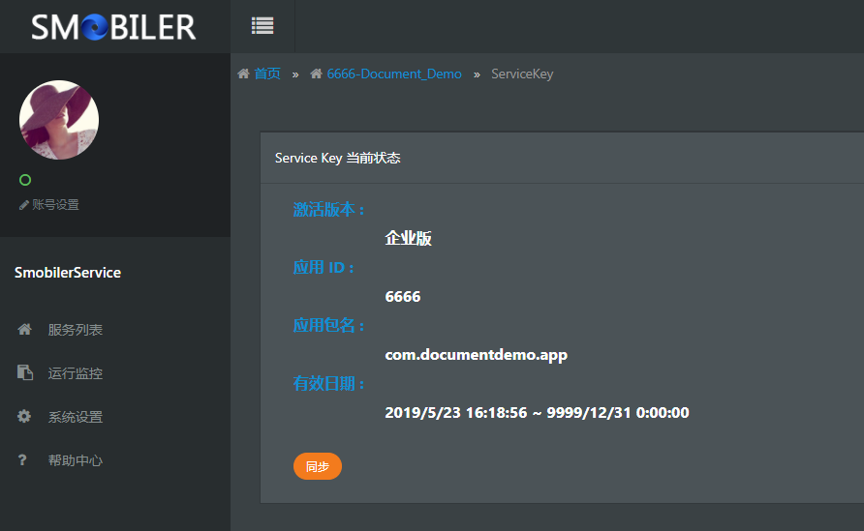Click the home icon for 服务列表
Image resolution: width=864 pixels, height=531 pixels.
coord(24,329)
